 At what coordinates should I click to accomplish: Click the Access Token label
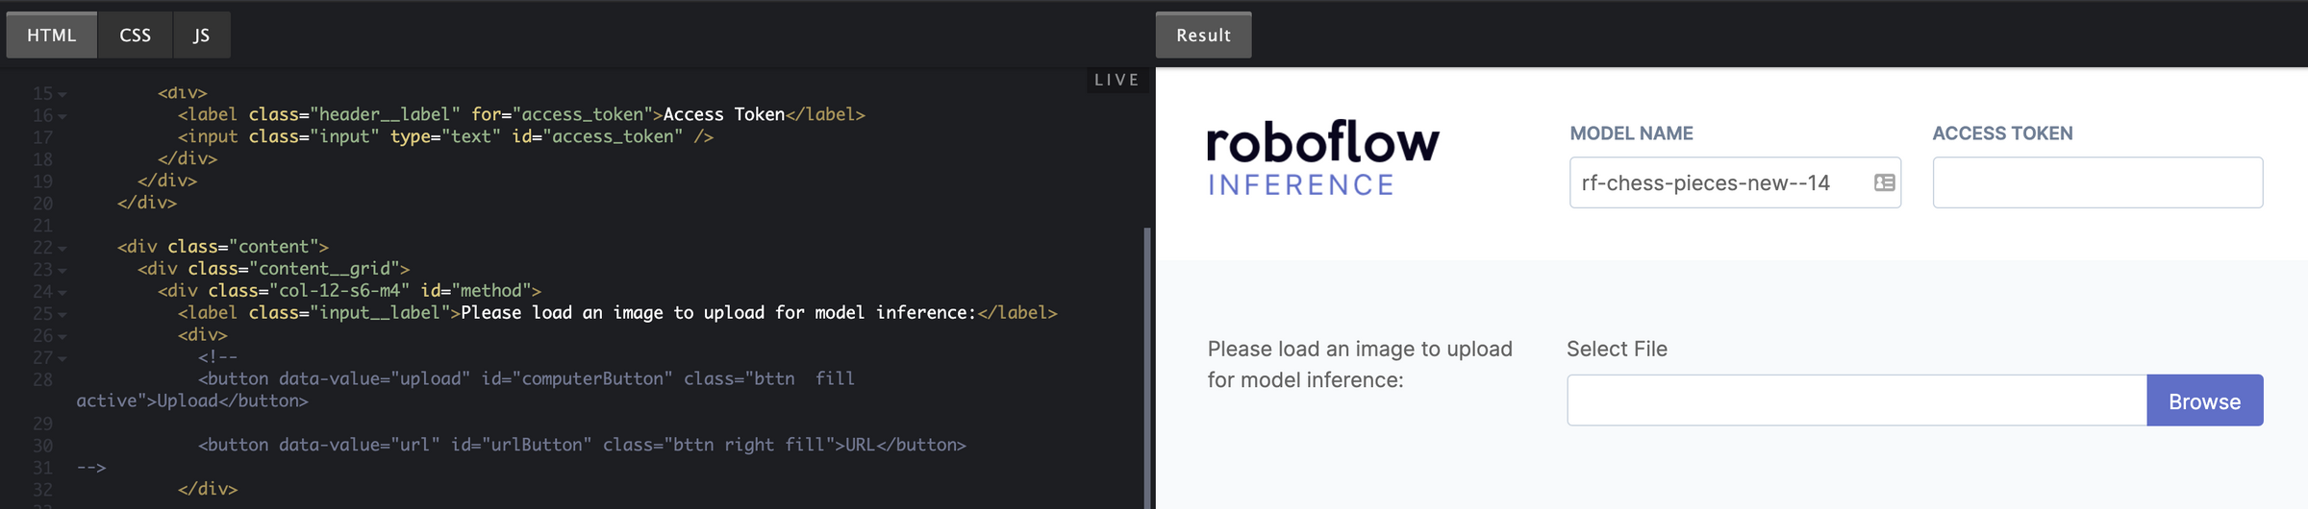[x=2002, y=133]
